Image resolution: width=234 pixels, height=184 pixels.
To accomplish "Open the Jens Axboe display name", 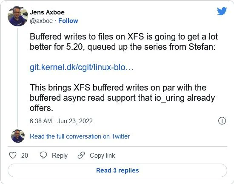I will pos(47,12).
